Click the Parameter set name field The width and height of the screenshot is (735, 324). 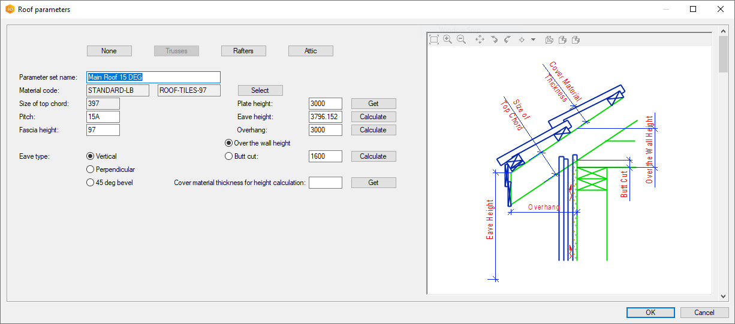[153, 77]
